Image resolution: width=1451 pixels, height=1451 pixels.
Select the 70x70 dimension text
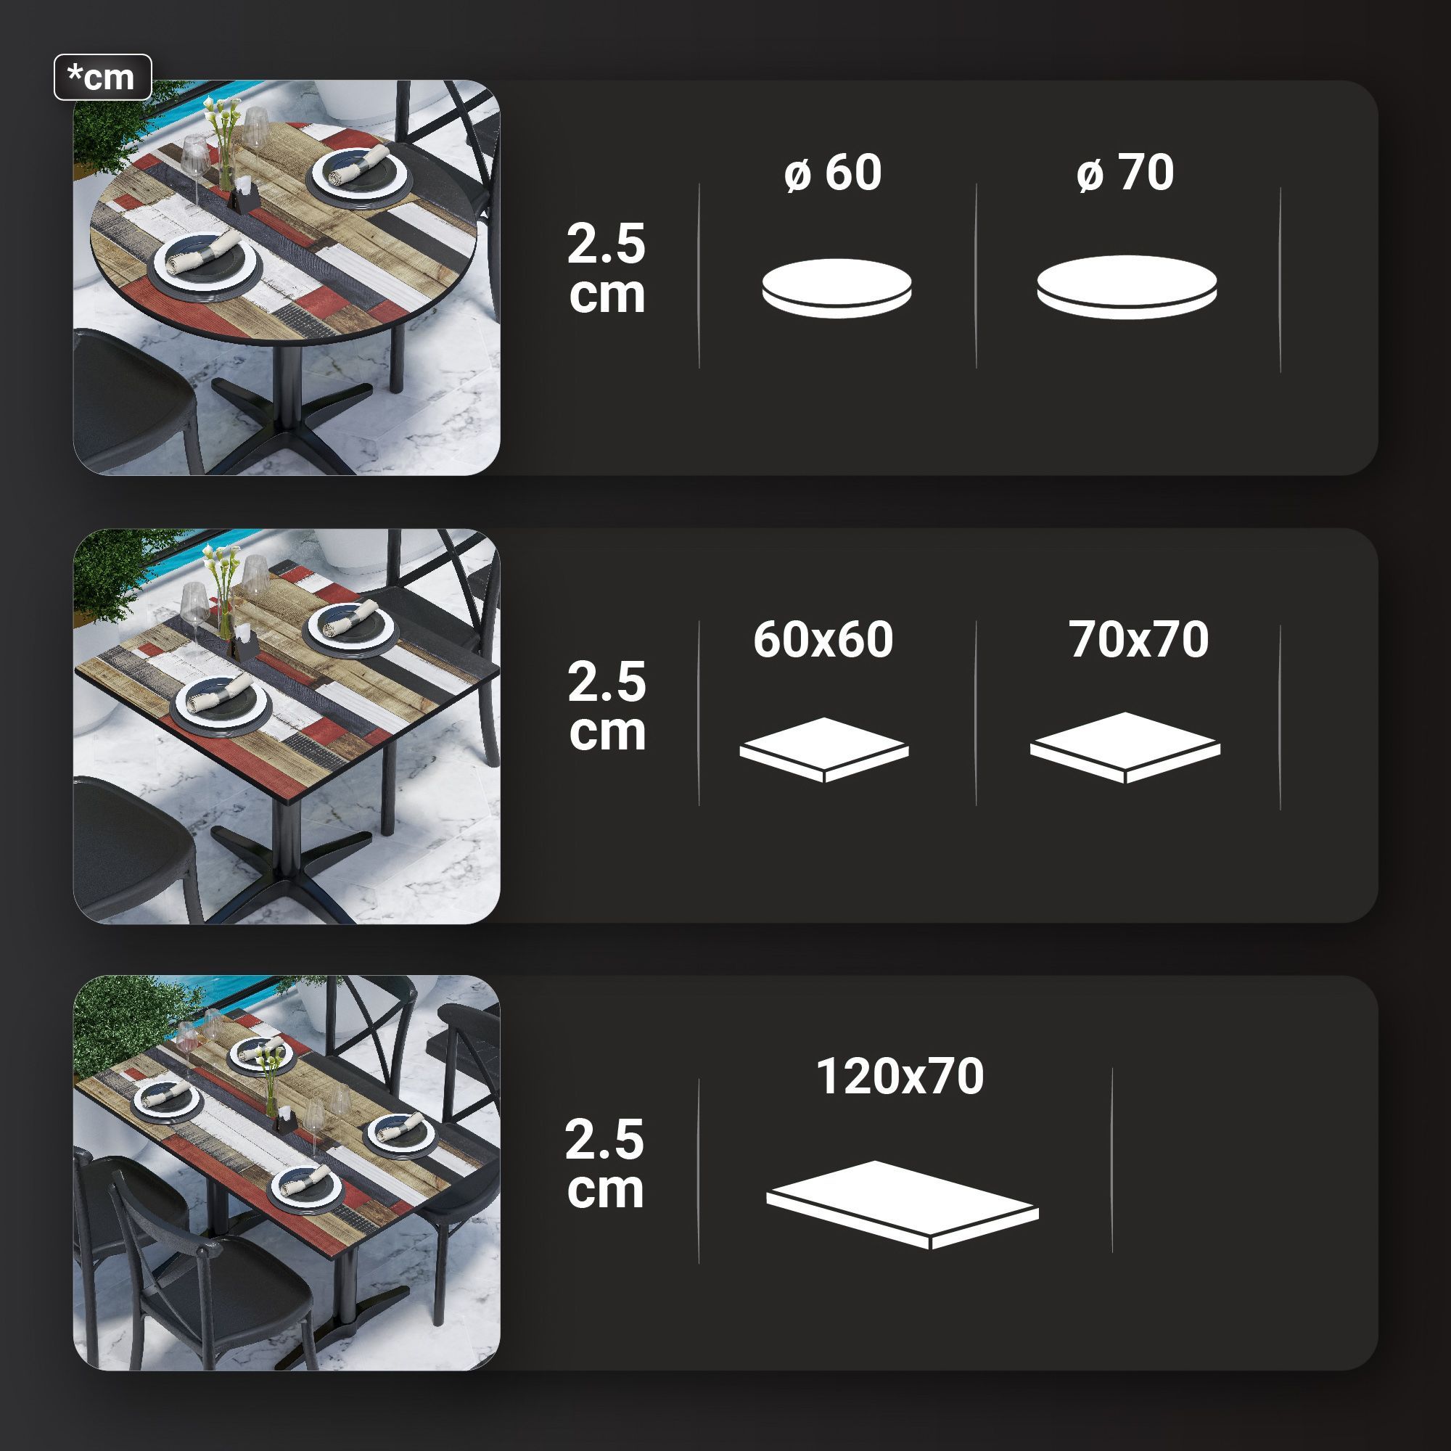[x=1138, y=640]
